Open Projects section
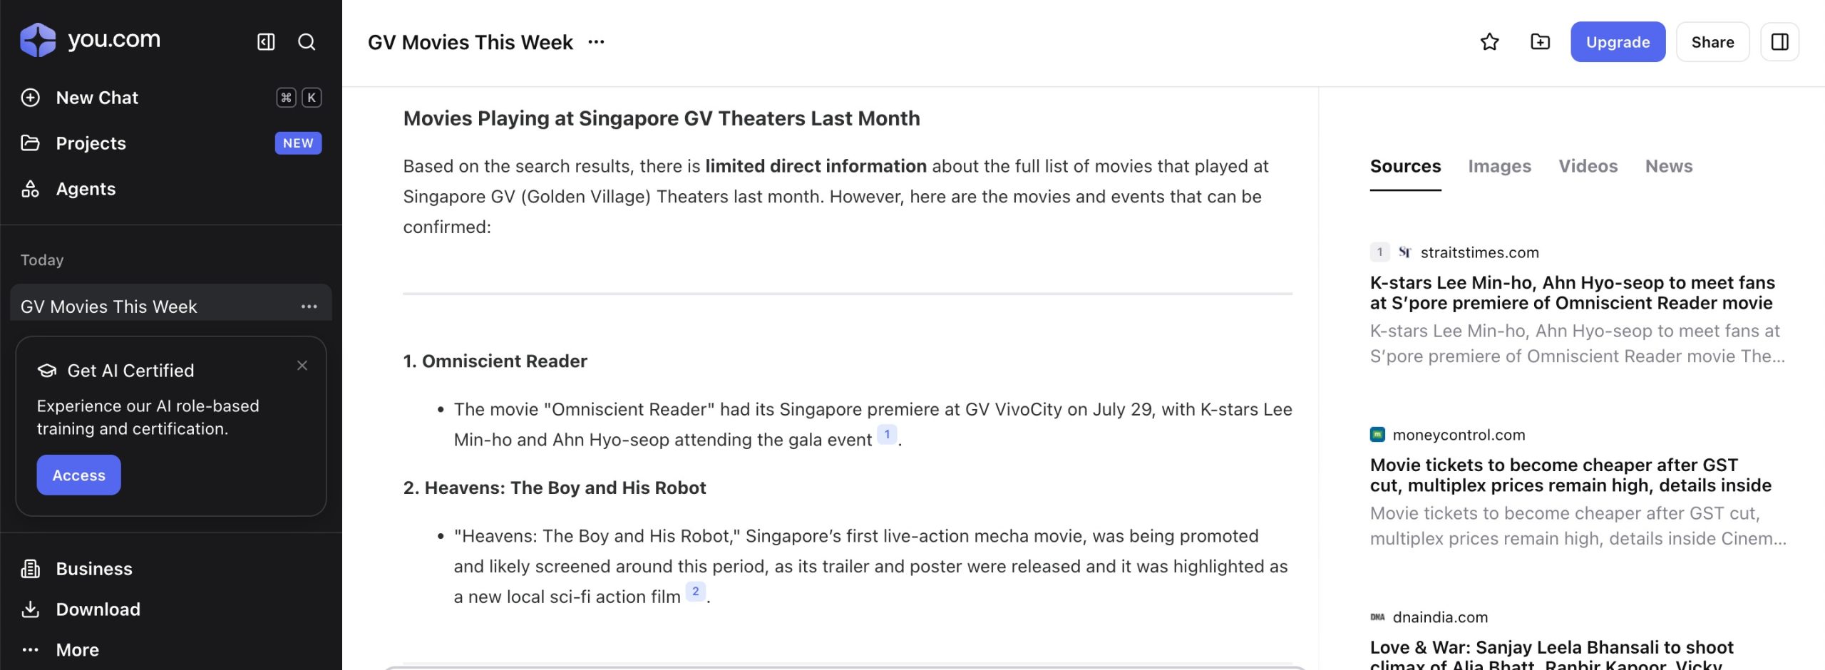The image size is (1825, 670). click(91, 143)
